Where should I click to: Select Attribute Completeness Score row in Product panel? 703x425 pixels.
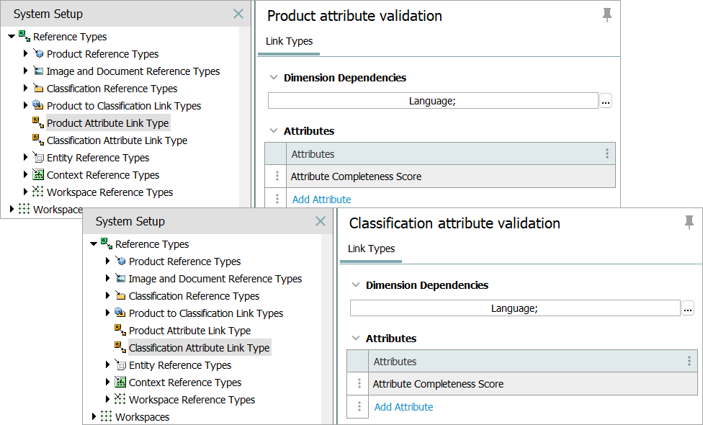(451, 176)
